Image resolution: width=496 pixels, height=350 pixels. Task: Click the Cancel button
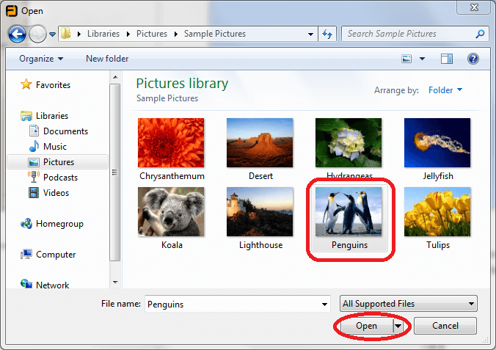coord(445,326)
